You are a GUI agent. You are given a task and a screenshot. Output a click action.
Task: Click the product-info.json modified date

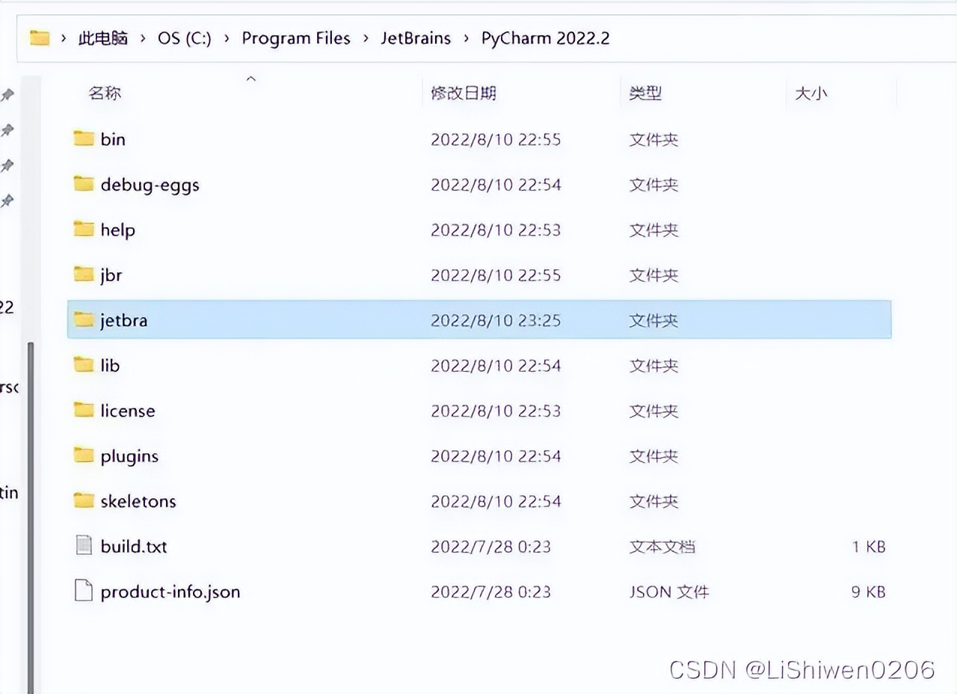[490, 592]
